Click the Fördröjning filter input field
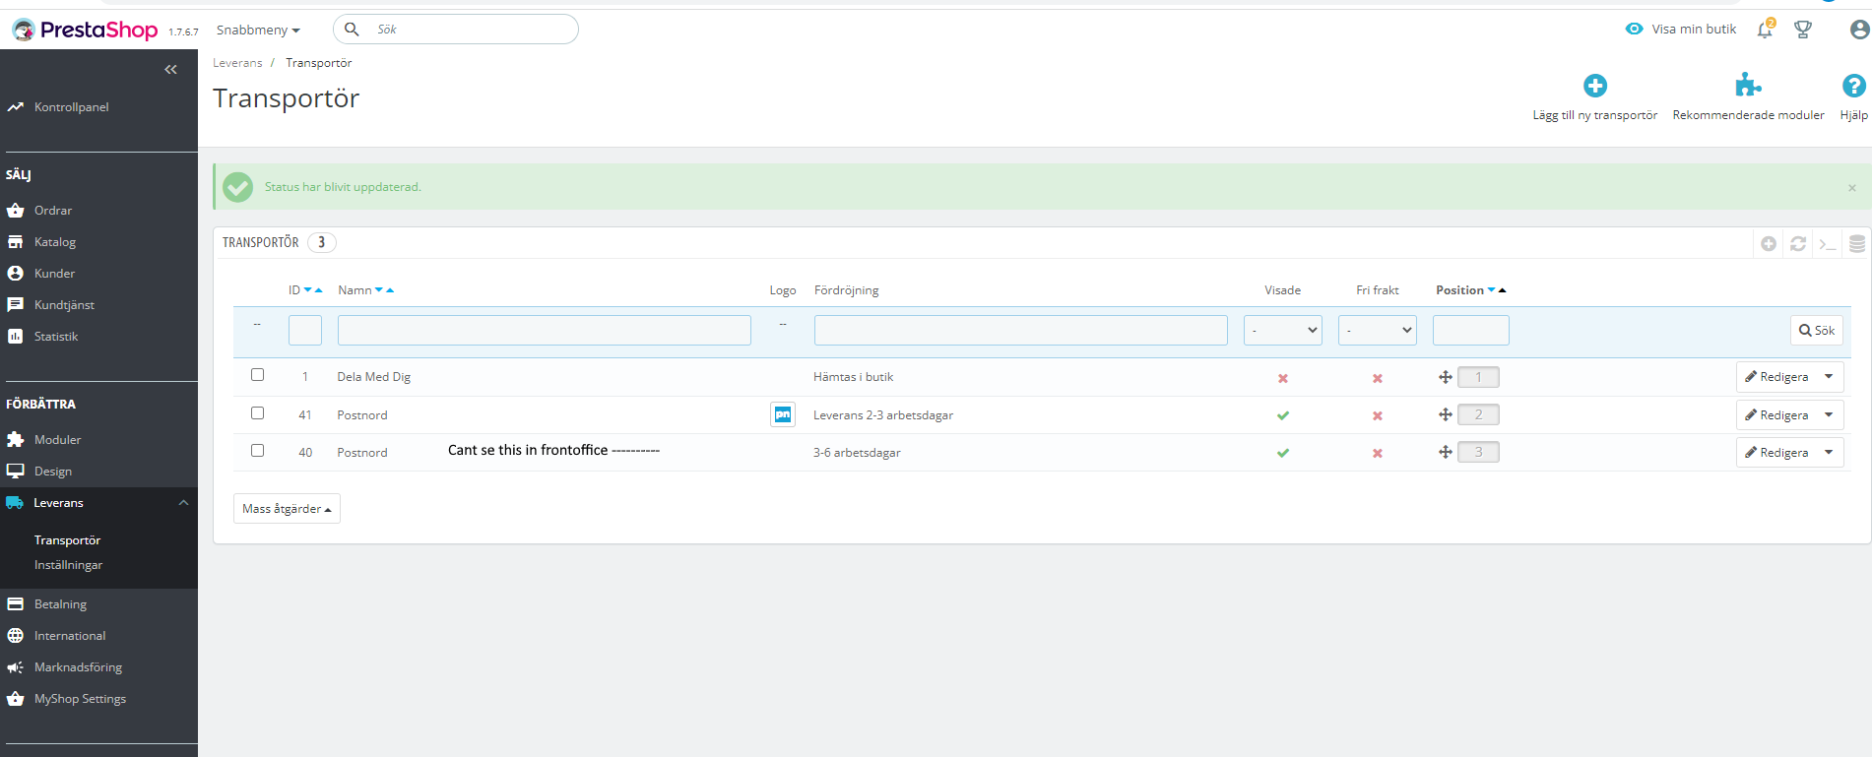 (x=1021, y=331)
